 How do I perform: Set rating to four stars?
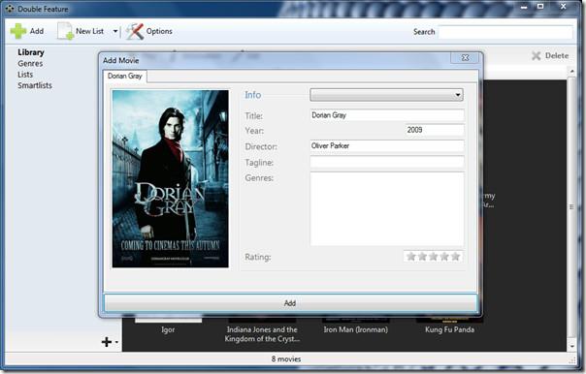pos(444,257)
